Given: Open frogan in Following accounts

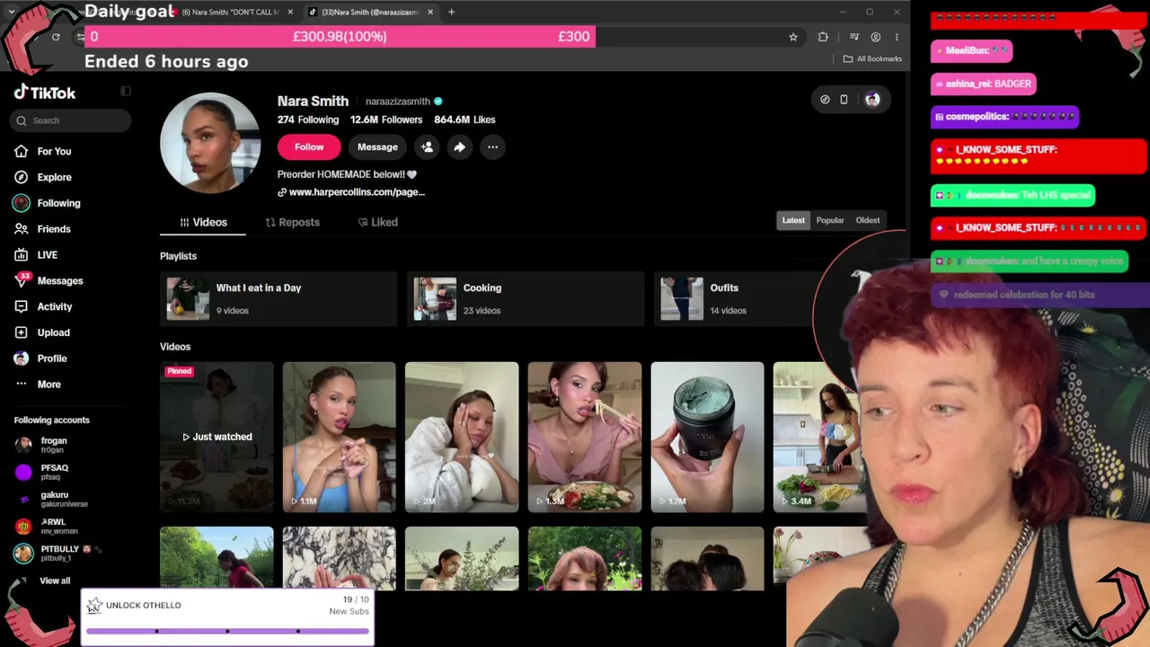Looking at the screenshot, I should [x=55, y=444].
